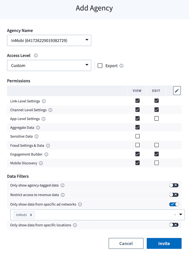
Task: Open the Agency Name dropdown
Action: click(x=49, y=40)
